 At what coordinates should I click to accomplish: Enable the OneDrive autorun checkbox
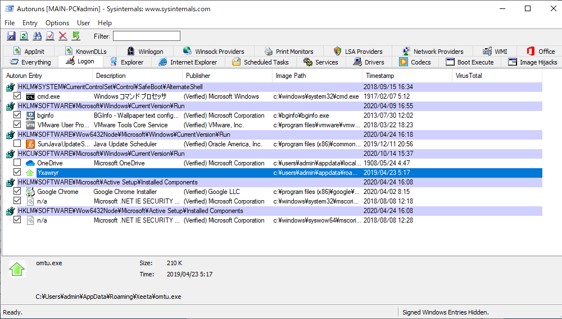point(17,163)
